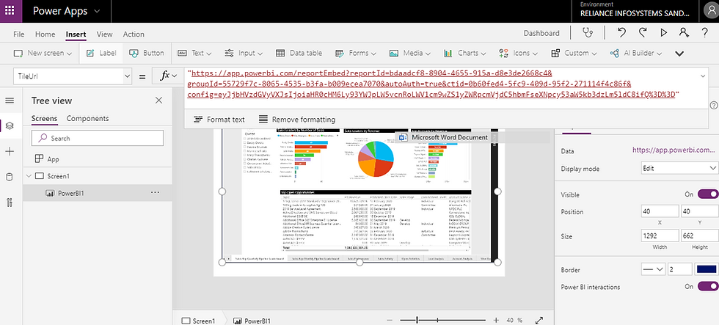719x325 pixels.
Task: Open the AI Builder dropdown
Action: click(x=637, y=53)
